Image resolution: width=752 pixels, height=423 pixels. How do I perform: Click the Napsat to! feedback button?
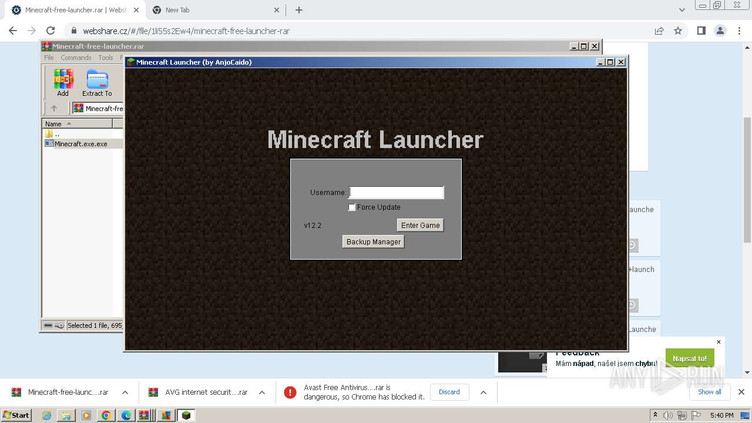690,358
